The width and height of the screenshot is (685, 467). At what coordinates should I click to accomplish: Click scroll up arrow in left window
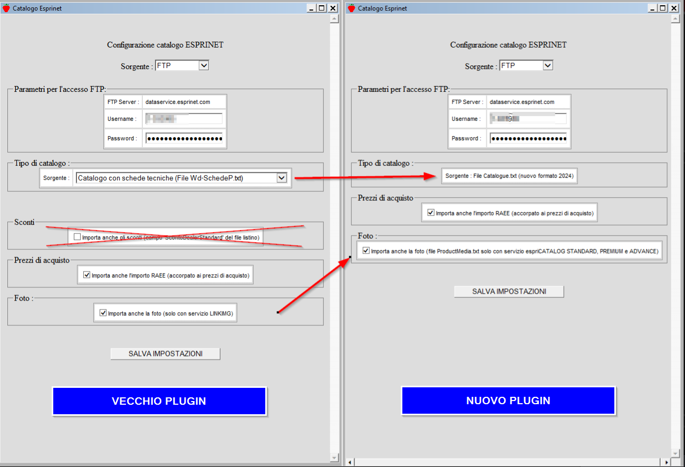point(334,19)
